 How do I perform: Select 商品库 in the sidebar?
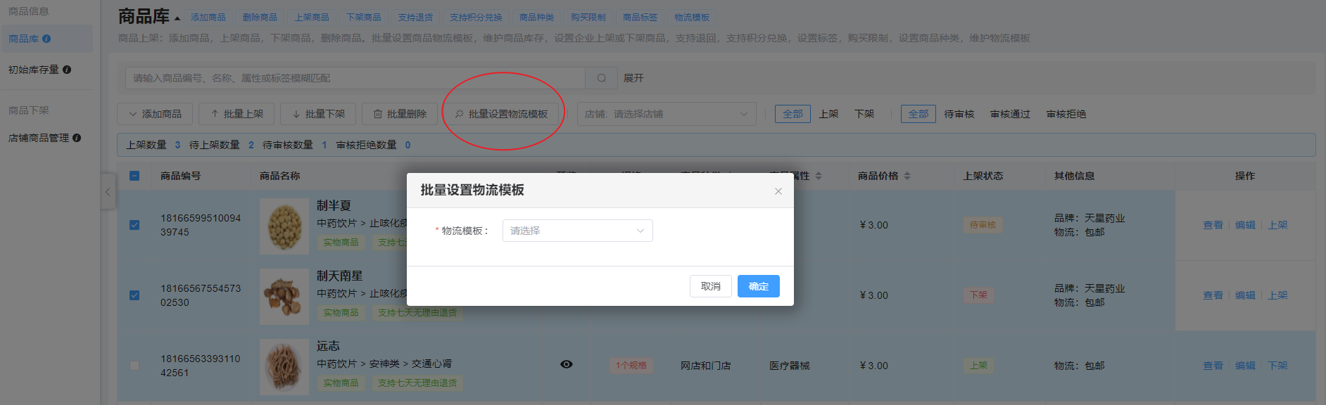(x=46, y=39)
